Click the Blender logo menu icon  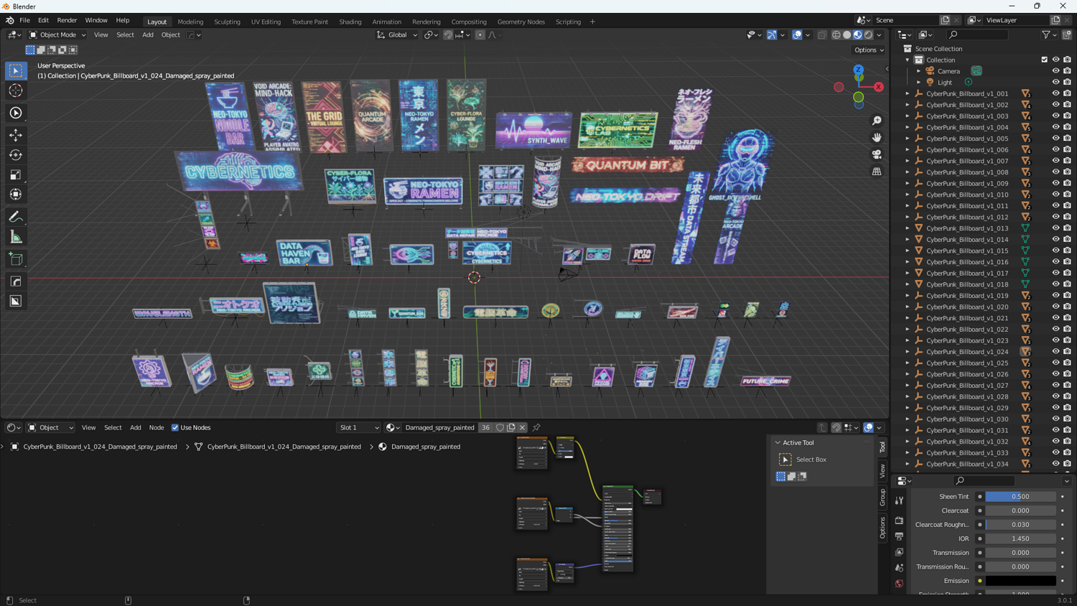click(x=9, y=21)
